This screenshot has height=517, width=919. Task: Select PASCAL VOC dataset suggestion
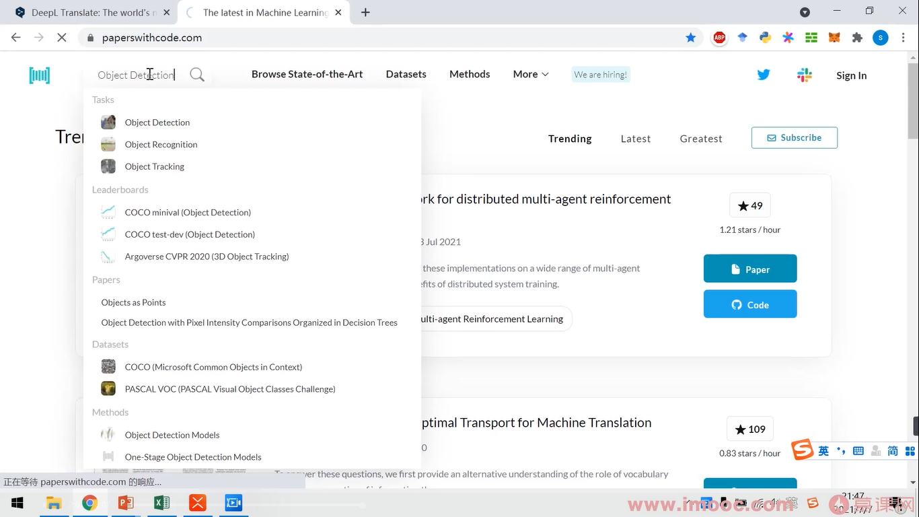click(230, 390)
